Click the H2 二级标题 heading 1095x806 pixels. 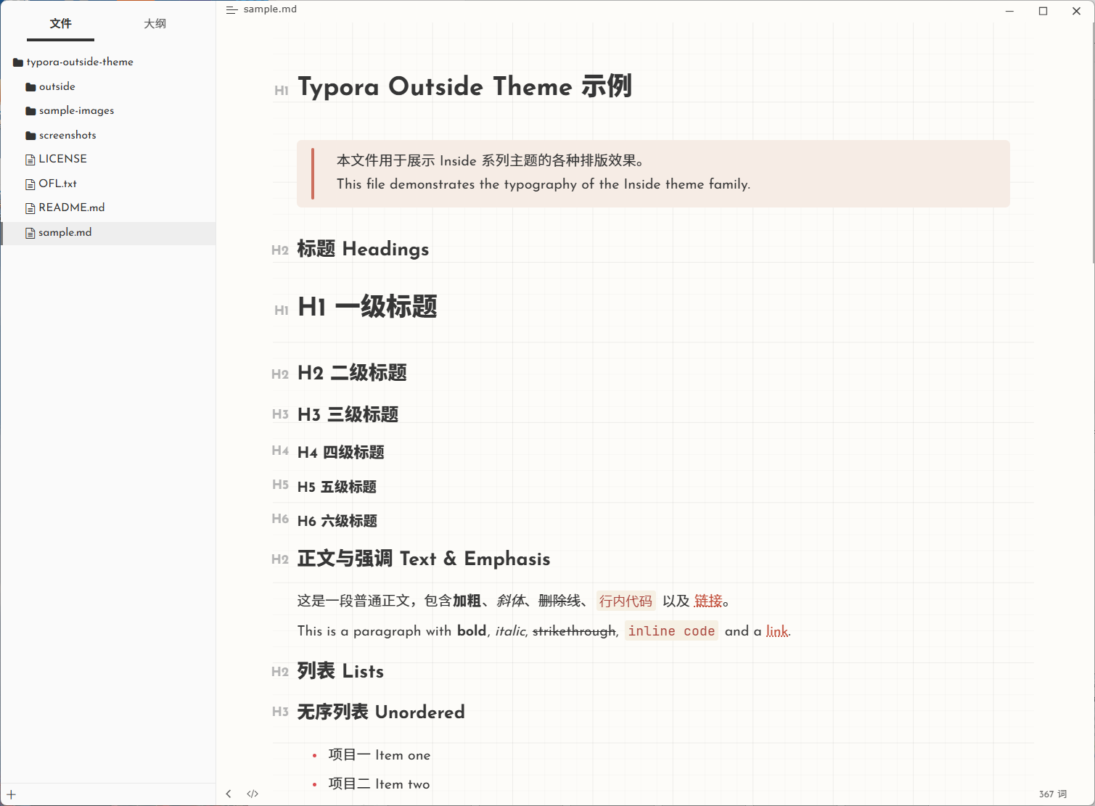point(352,373)
